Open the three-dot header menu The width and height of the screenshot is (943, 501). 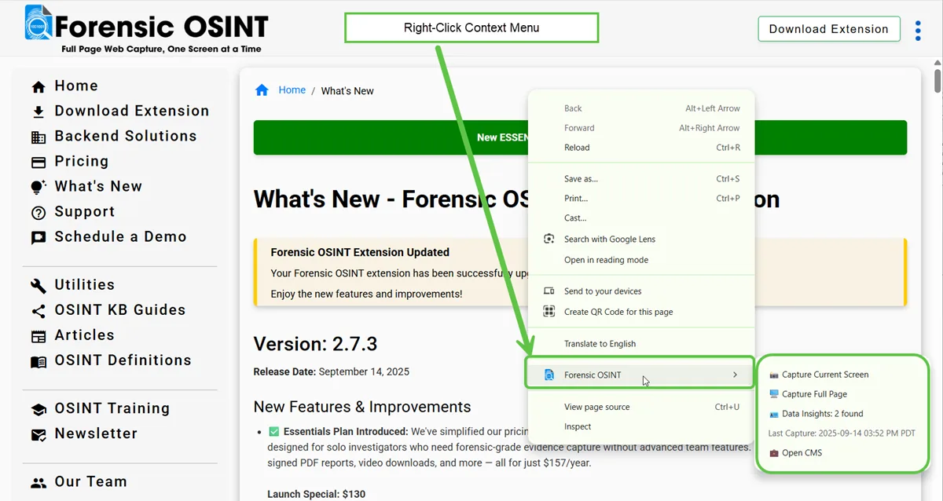[x=918, y=30]
